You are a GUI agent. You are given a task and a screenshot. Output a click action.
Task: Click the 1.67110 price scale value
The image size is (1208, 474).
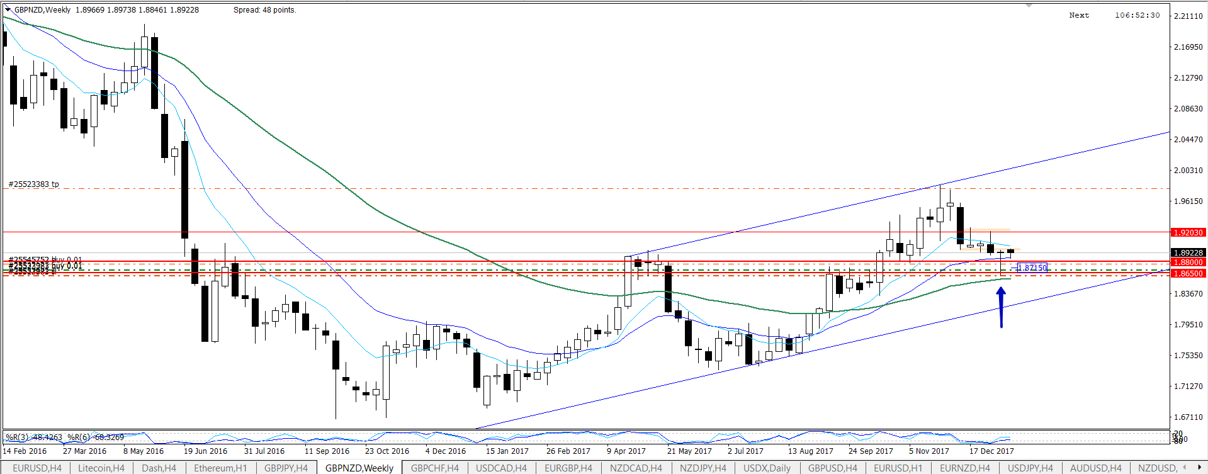pos(1188,417)
